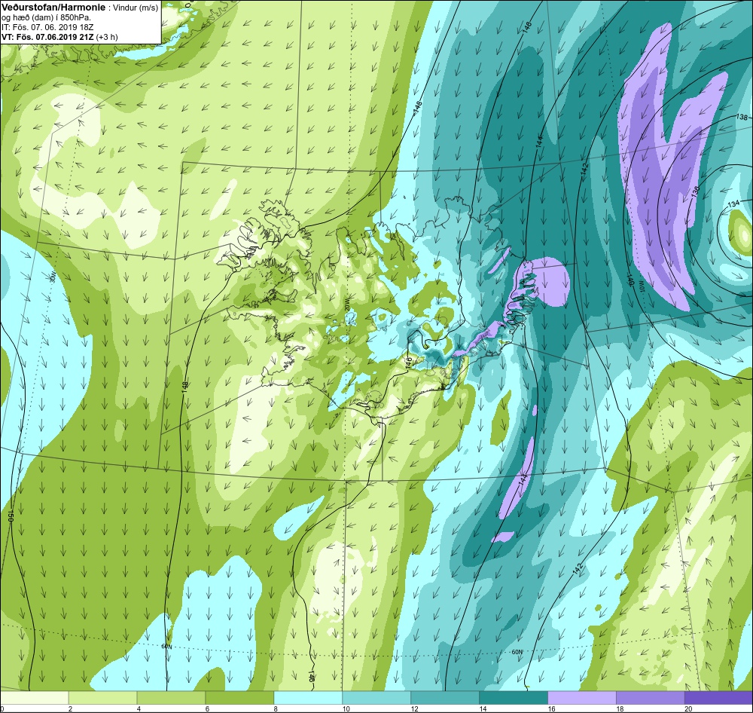Click the 18–20 m/s purple legend swatch

pyautogui.click(x=651, y=697)
